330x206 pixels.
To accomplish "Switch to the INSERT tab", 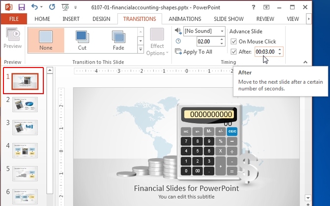I will click(71, 19).
